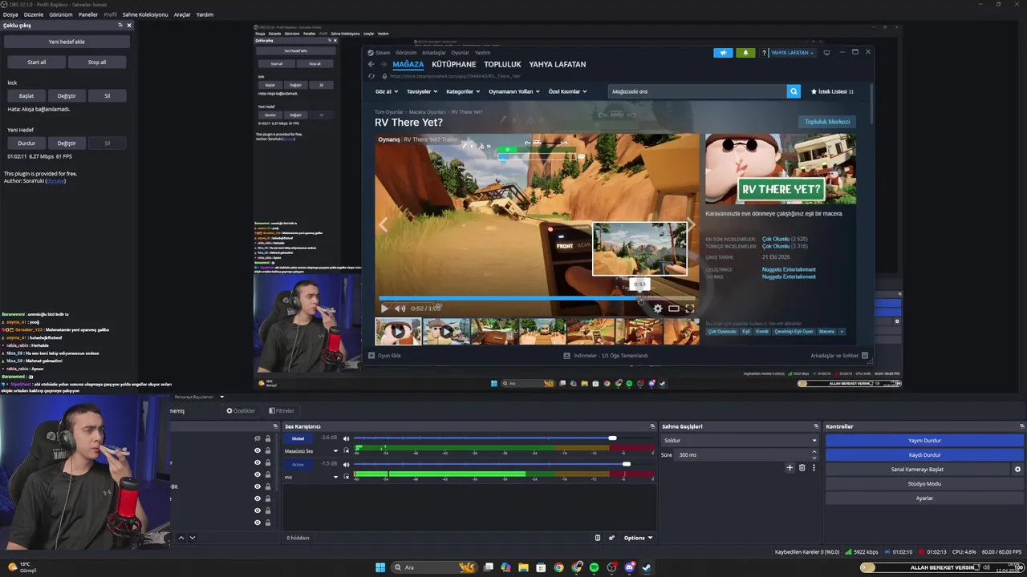Viewport: 1027px width, 577px height.
Task: Open transition three-dot options menu
Action: [814, 467]
